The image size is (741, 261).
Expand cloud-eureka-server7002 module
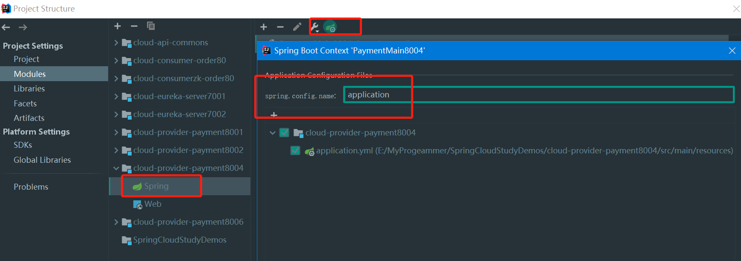pos(116,114)
